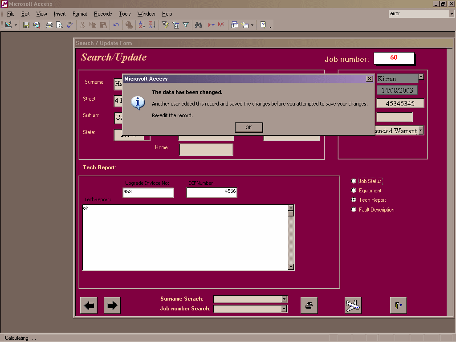Click the date field showing 14/08/2003
This screenshot has width=456, height=342.
click(x=397, y=90)
